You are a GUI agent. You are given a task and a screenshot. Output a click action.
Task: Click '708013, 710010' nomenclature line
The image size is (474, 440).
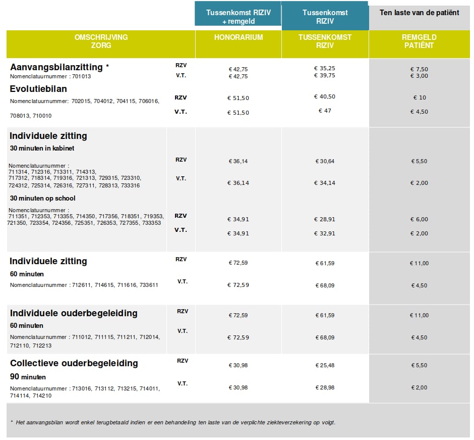coord(31,116)
